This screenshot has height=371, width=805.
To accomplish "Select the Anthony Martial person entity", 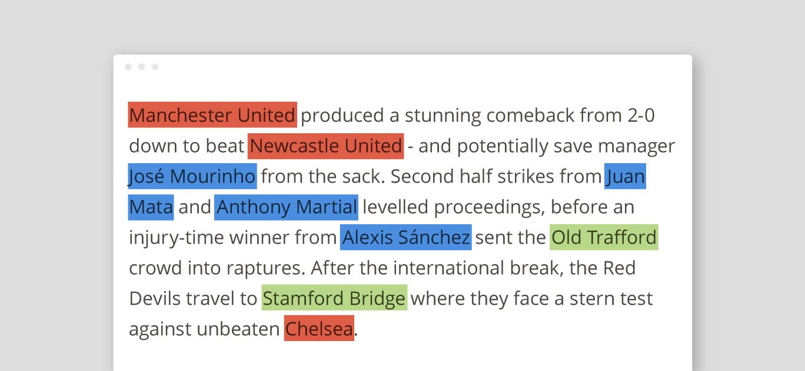I will pos(286,207).
